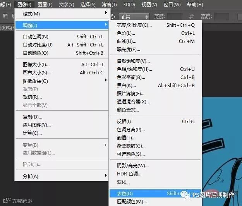The height and width of the screenshot is (206, 242).
Task: Open the 3D(D) menu
Action: (129, 5)
